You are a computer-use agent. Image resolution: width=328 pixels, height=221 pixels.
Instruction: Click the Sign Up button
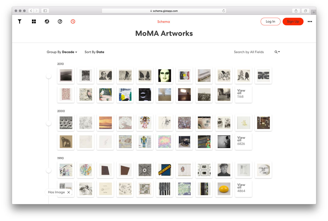[293, 22]
